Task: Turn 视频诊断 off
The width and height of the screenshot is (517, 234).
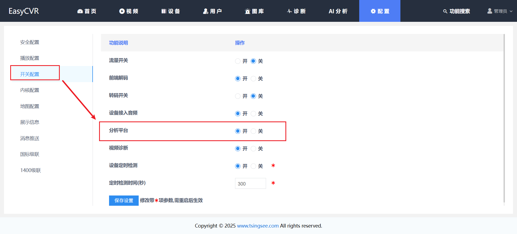Action: (x=253, y=149)
